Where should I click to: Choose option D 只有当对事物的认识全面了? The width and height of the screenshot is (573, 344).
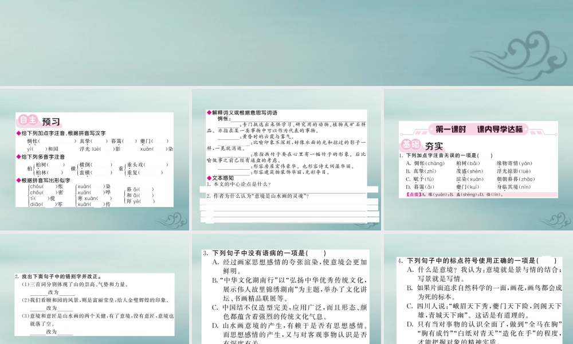coord(484,333)
